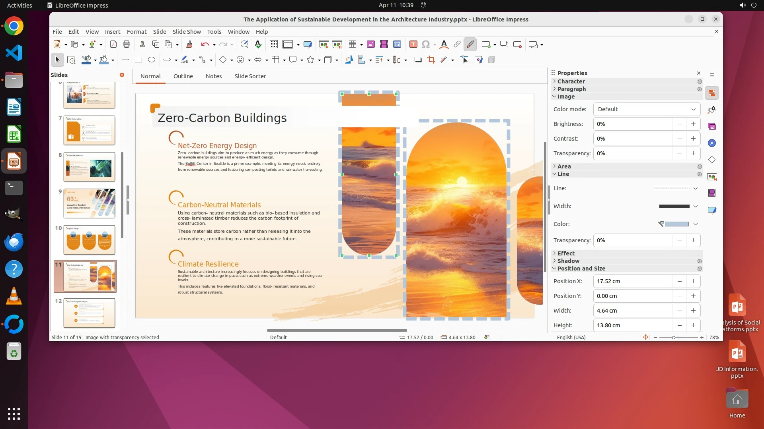Click the Insert Text Box icon

413,44
